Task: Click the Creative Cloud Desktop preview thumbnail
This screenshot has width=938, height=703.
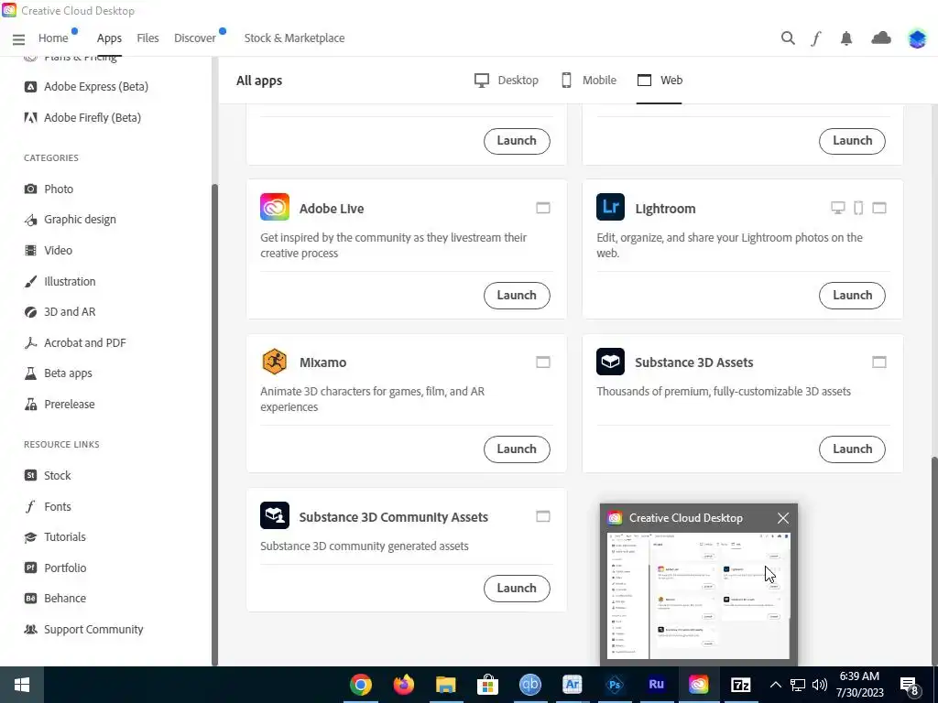Action: [x=698, y=596]
